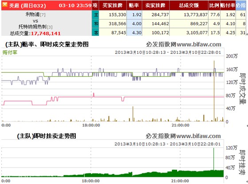
Task: Select the teal 主 row marker
Action: (x=96, y=15)
